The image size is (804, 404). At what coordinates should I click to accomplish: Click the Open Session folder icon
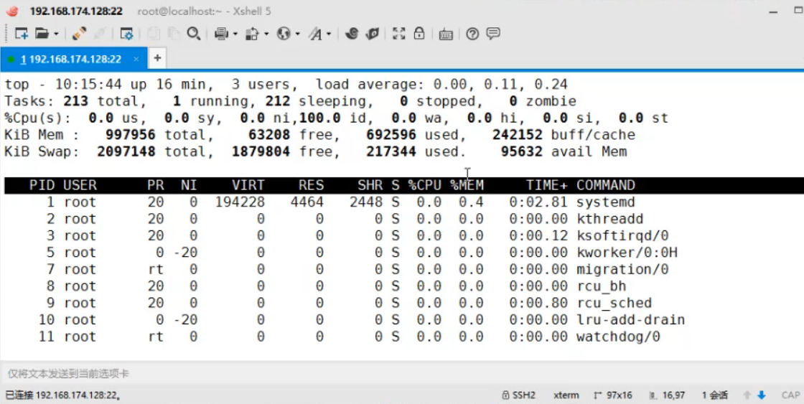point(42,34)
